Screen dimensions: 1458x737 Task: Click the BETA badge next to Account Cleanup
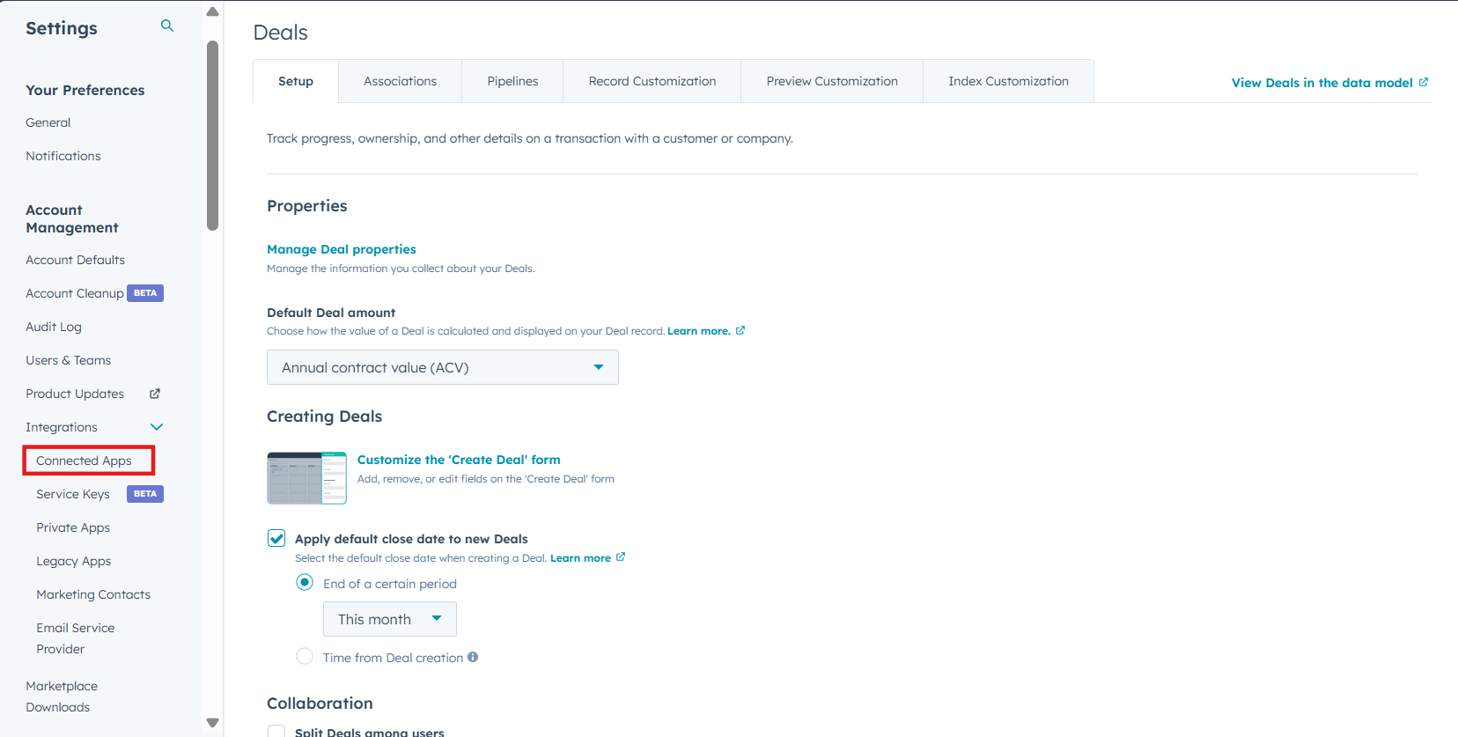pos(145,293)
